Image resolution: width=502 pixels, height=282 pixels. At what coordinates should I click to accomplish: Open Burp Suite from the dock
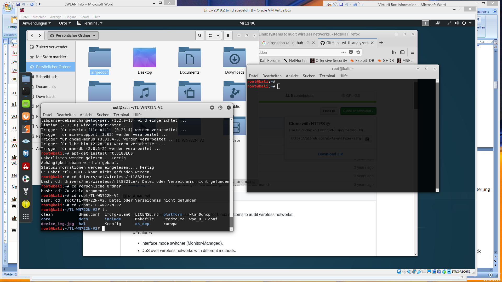pyautogui.click(x=26, y=129)
